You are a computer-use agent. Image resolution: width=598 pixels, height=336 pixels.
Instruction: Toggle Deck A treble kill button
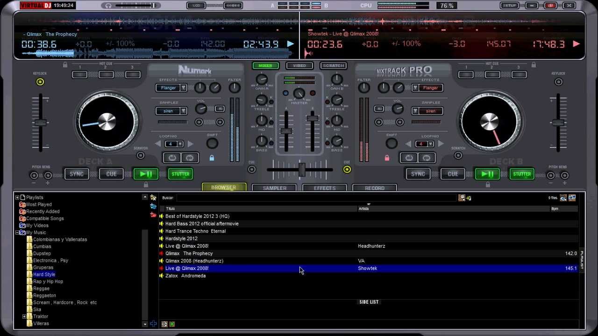click(271, 102)
